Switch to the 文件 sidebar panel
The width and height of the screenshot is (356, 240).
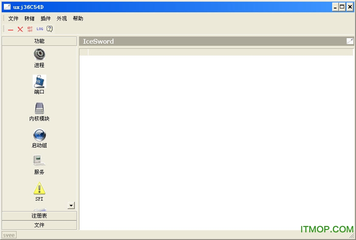39,225
